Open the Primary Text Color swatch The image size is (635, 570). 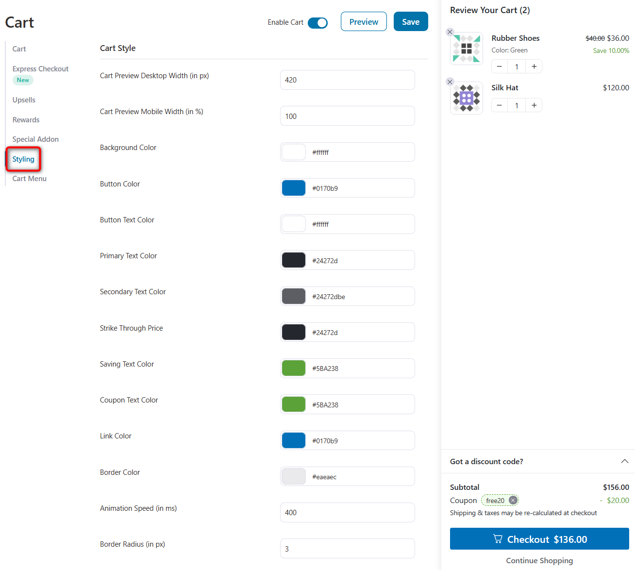click(x=294, y=260)
